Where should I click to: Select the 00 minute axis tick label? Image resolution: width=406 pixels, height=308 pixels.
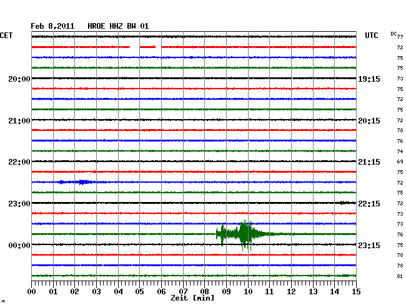pyautogui.click(x=32, y=292)
